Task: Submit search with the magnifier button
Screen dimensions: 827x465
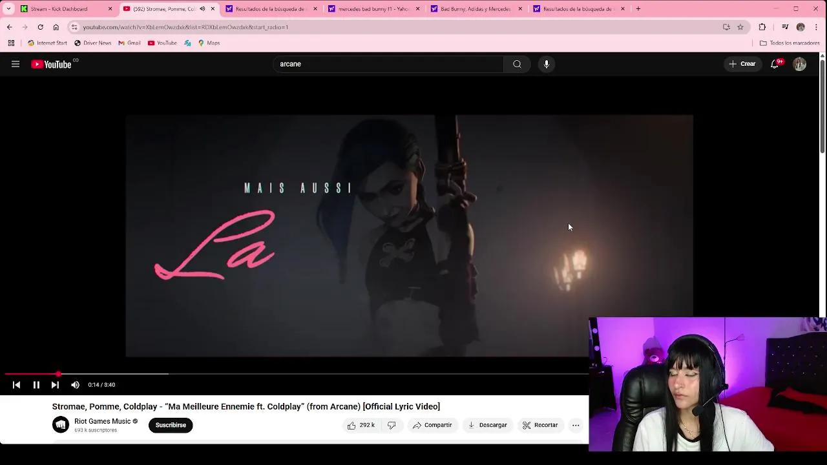Action: (x=517, y=64)
